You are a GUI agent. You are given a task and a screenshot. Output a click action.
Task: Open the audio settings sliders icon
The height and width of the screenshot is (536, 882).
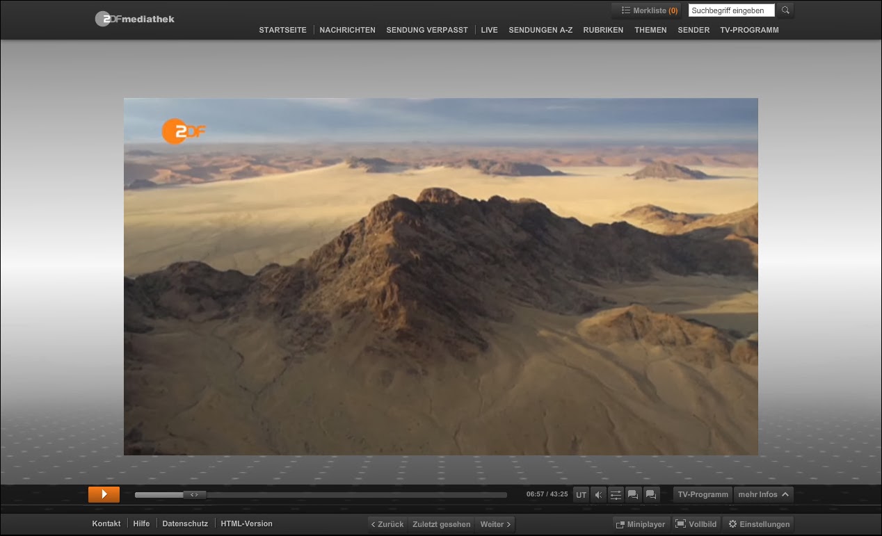pyautogui.click(x=616, y=494)
